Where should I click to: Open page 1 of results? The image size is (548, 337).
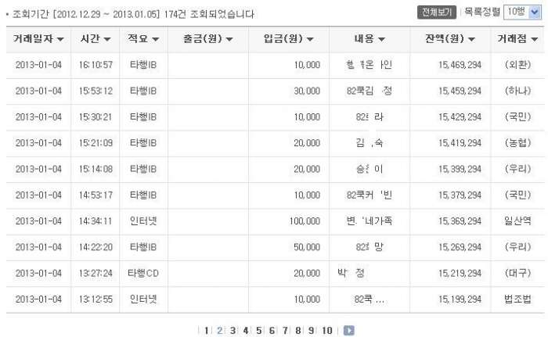(x=206, y=331)
